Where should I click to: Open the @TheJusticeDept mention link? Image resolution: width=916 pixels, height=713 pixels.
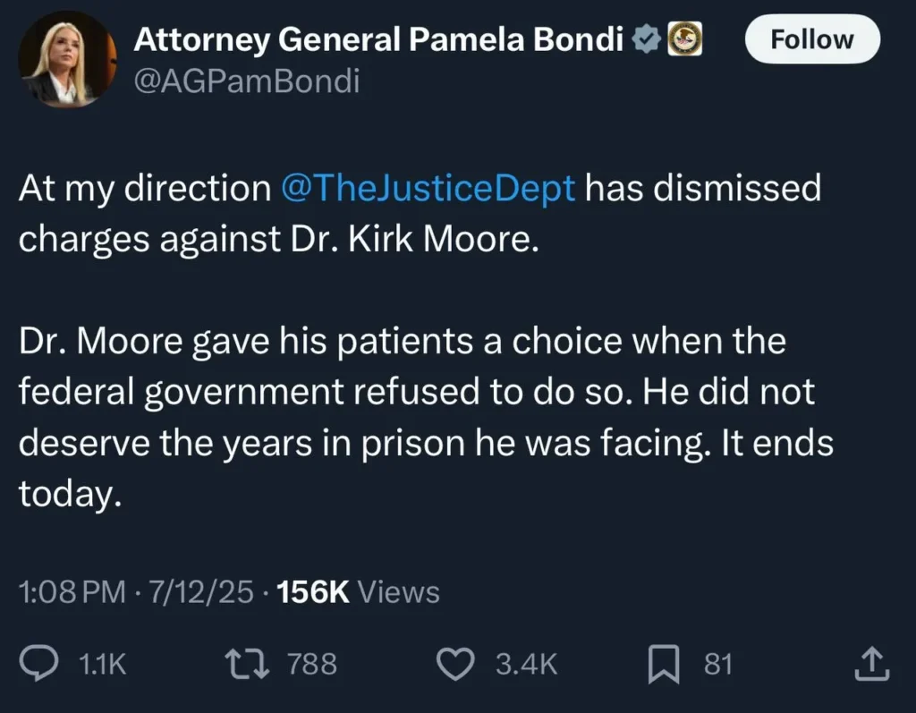click(428, 189)
